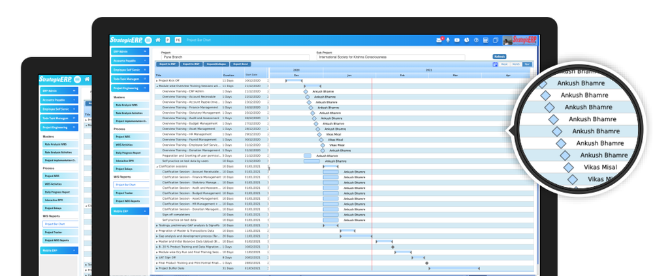Image resolution: width=653 pixels, height=276 pixels.
Task: Click the PE shortcut icon in header
Action: tap(178, 40)
